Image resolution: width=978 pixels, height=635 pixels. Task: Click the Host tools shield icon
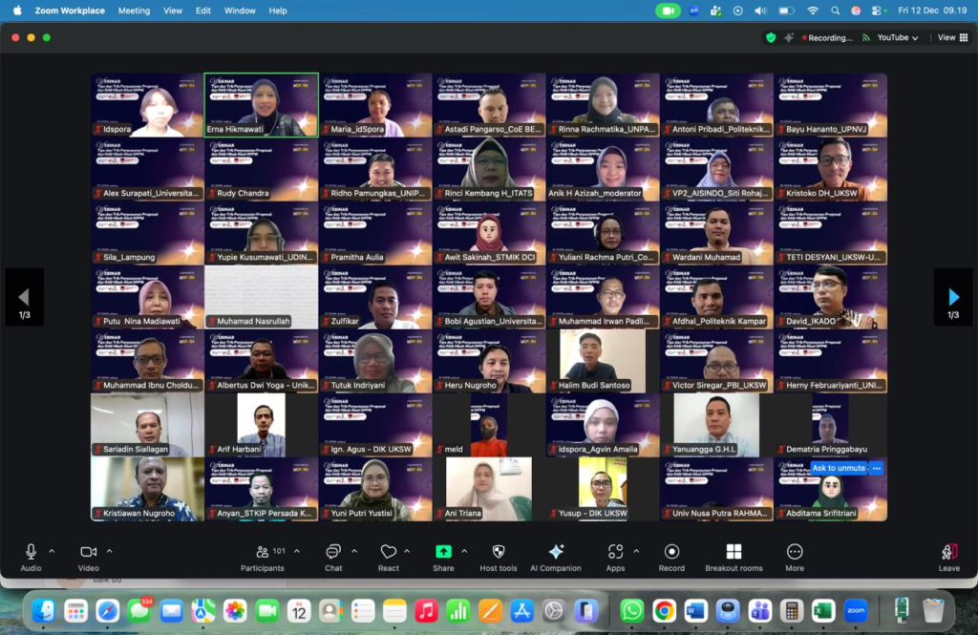coord(499,552)
